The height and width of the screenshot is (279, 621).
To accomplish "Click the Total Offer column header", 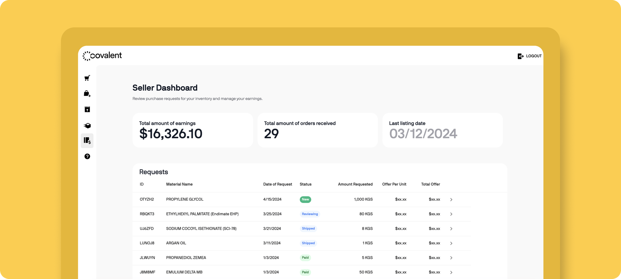I will [431, 184].
